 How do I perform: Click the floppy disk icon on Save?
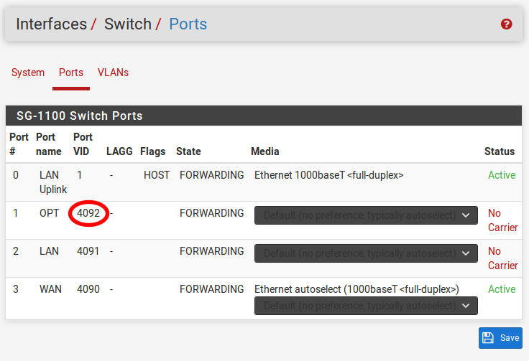coord(488,338)
